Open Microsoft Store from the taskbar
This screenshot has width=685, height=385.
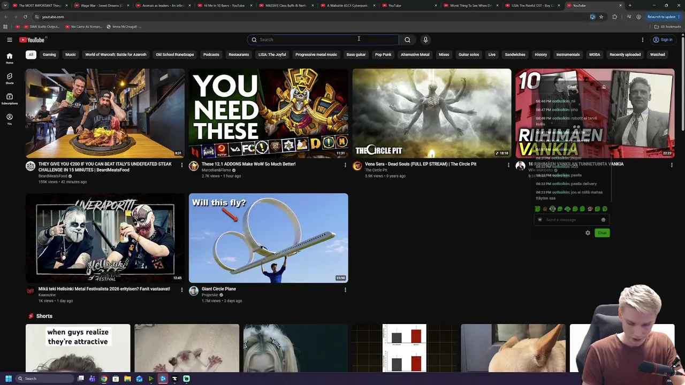pos(116,379)
